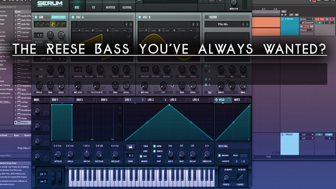The width and height of the screenshot is (336, 189).
Task: Toggle the SUB oscillator on/off
Action: (36, 17)
